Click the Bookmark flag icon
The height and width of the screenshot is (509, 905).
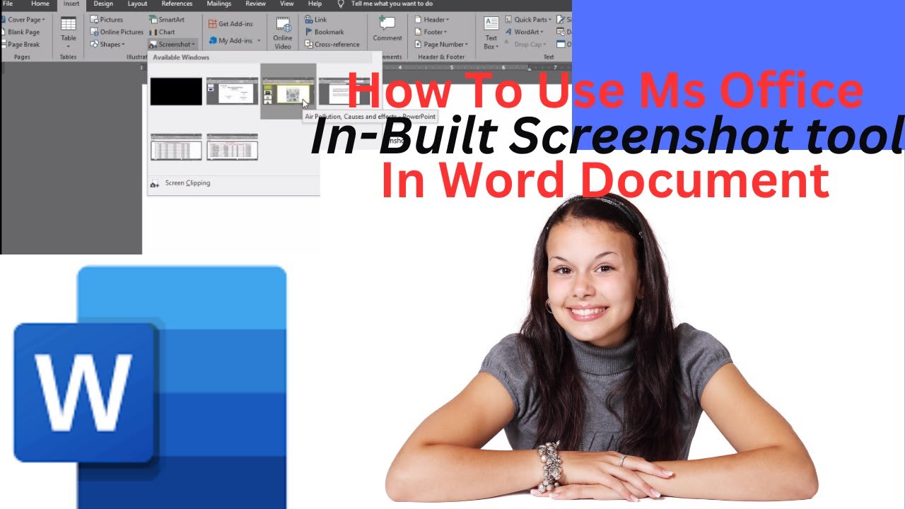tap(309, 32)
